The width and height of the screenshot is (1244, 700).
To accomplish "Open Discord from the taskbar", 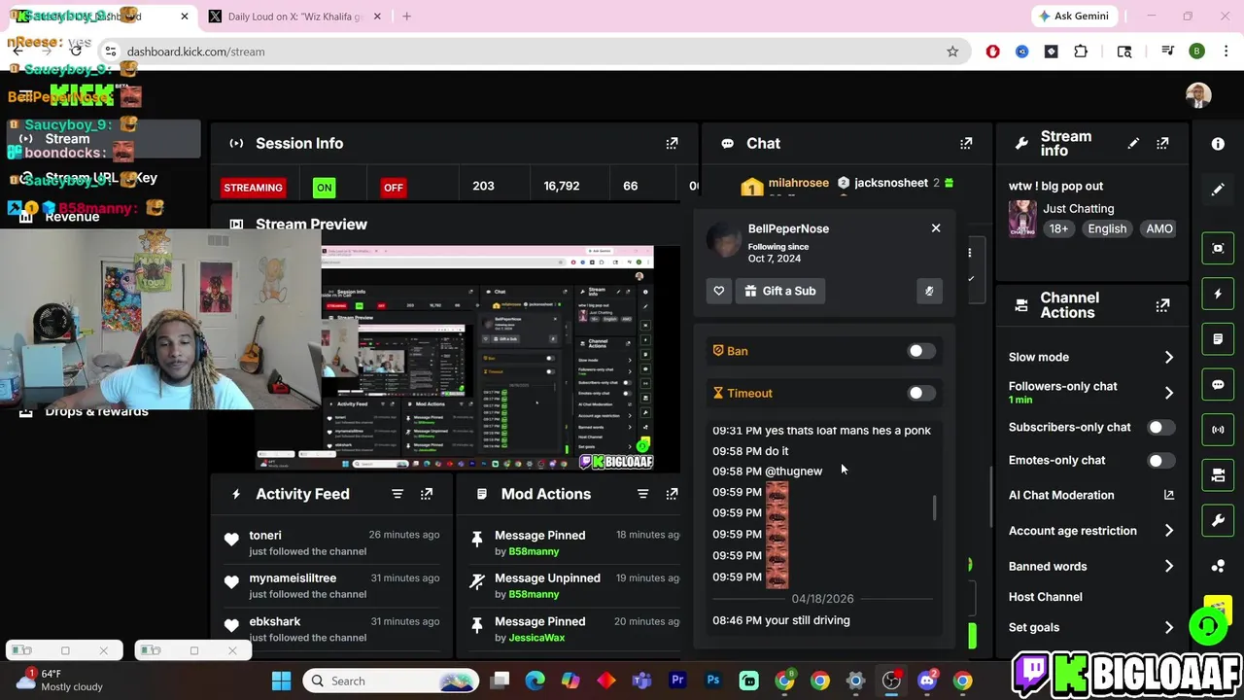I will [927, 681].
